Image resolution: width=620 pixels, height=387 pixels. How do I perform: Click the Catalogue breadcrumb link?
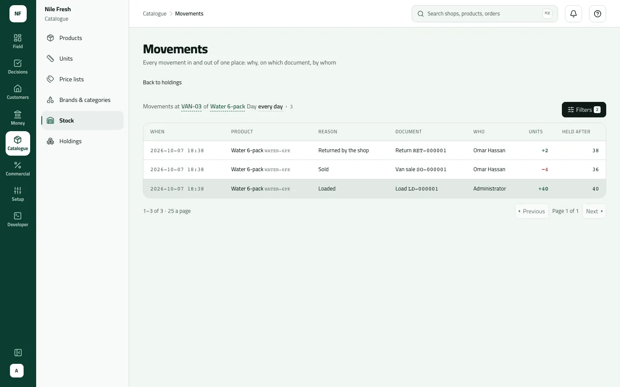point(155,14)
